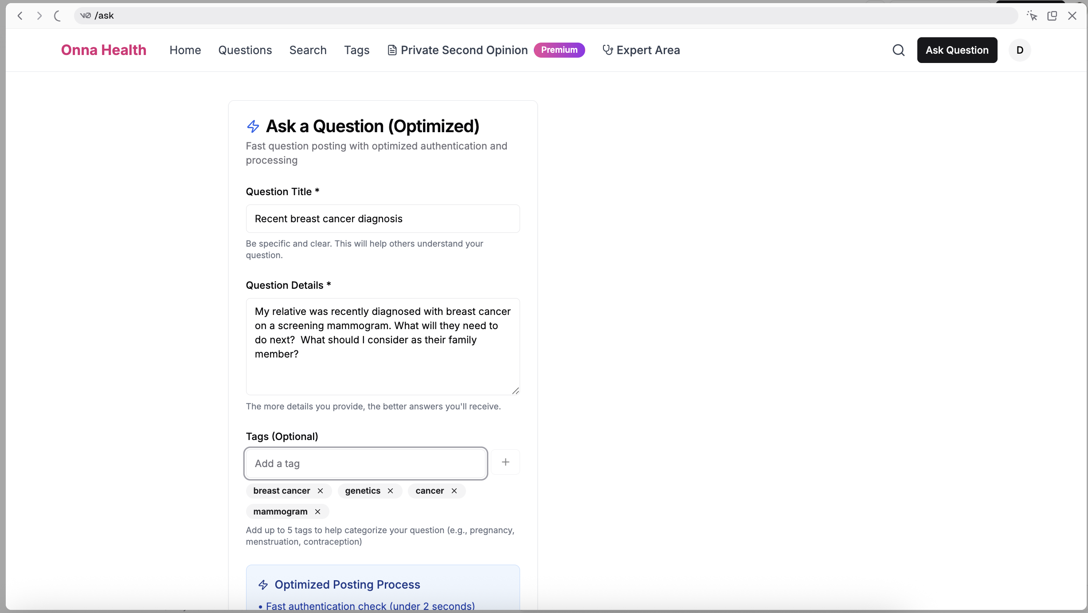Remove the 'genetics' tag
1088x613 pixels.
click(x=390, y=491)
